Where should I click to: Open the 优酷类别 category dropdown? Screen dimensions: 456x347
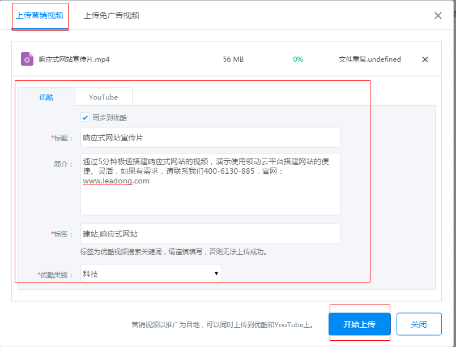coord(151,272)
